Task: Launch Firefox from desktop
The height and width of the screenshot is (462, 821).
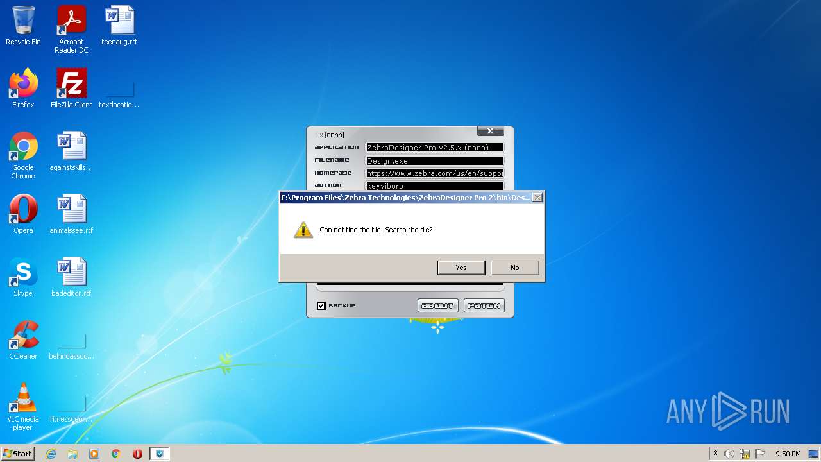Action: tap(23, 89)
